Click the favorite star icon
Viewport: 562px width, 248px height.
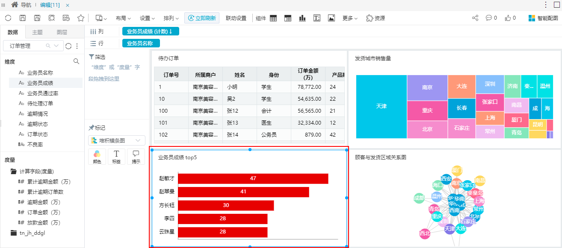[81, 18]
